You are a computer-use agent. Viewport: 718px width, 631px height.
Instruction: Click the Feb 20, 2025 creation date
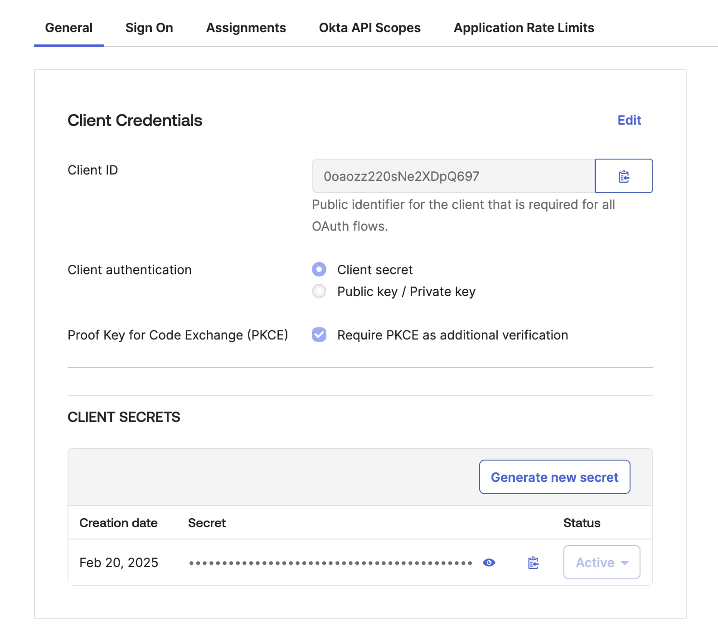click(119, 563)
